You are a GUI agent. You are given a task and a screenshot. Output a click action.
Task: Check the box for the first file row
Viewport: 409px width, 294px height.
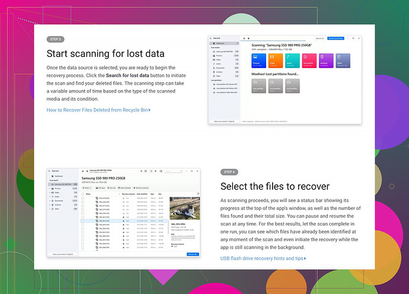82,199
